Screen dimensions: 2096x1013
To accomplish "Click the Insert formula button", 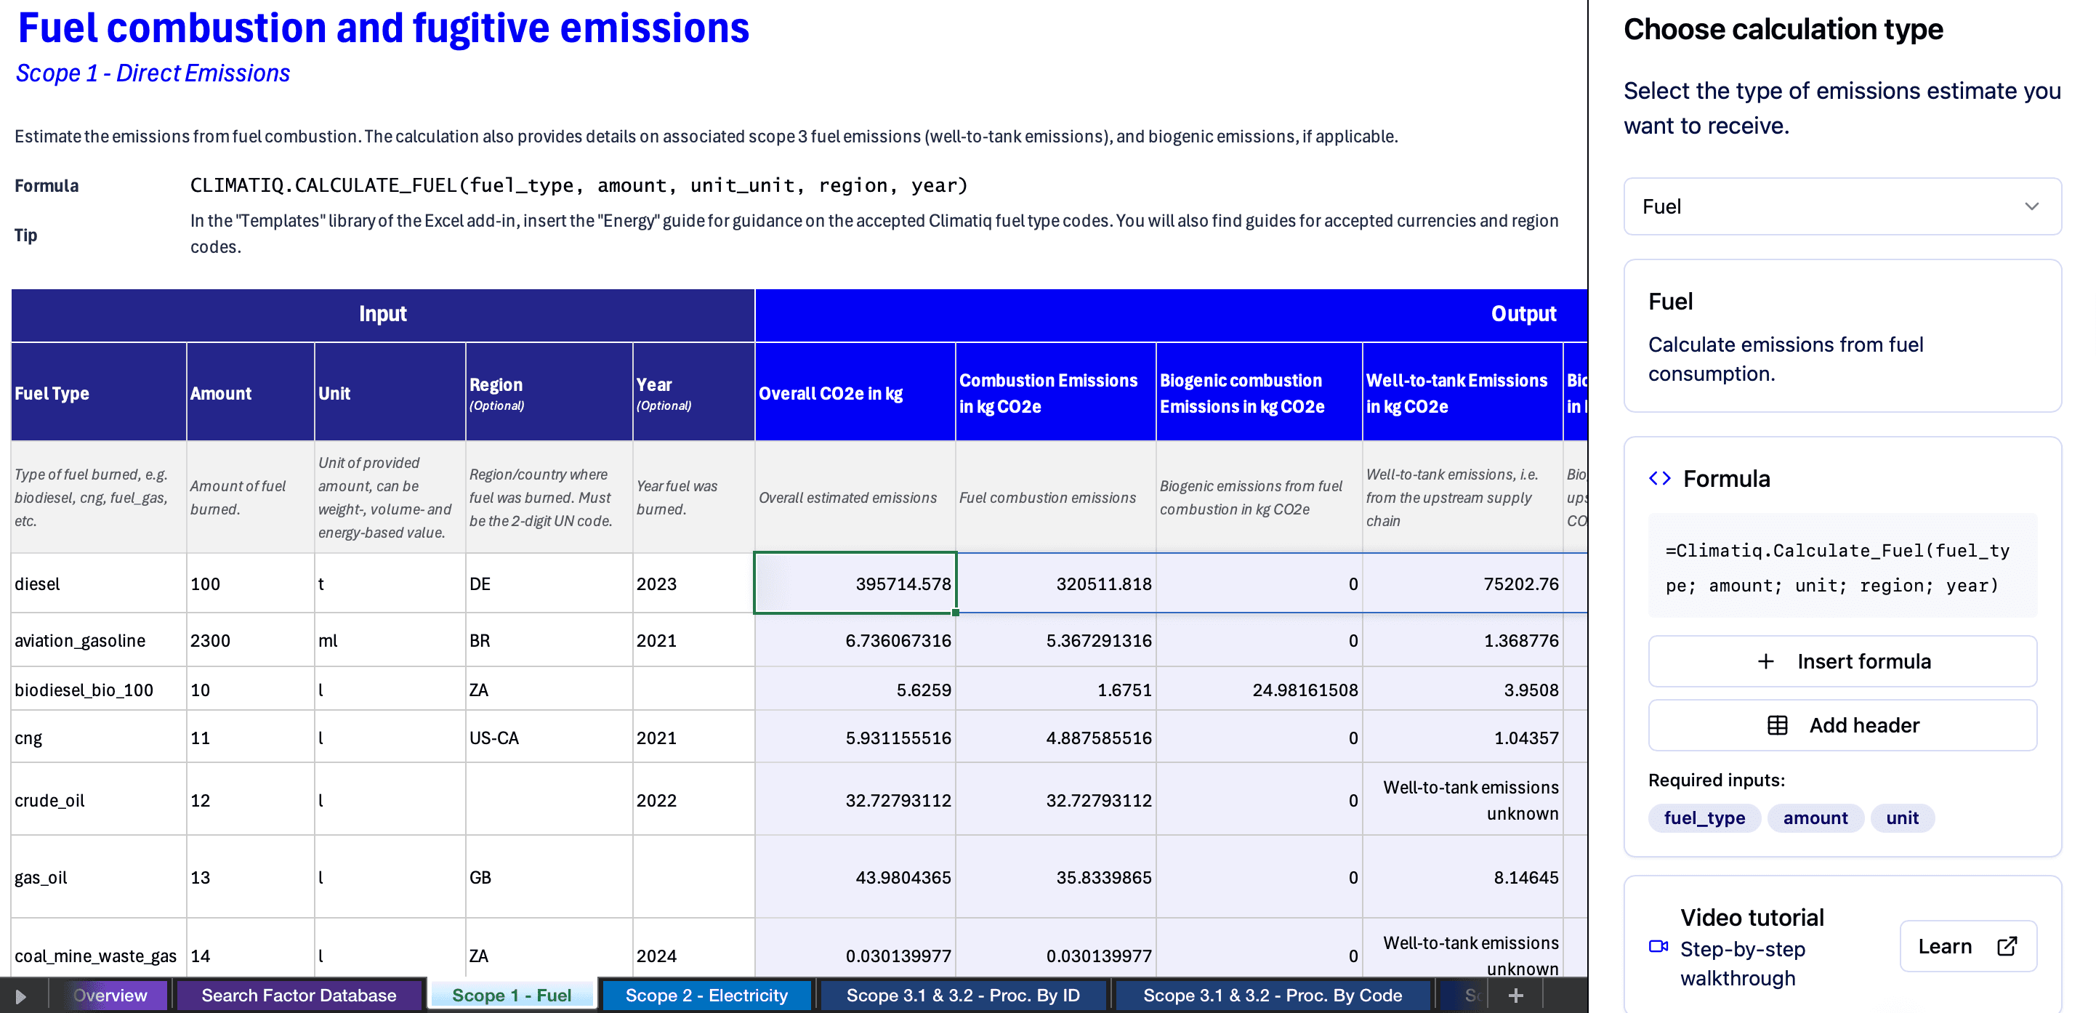I will [x=1842, y=661].
